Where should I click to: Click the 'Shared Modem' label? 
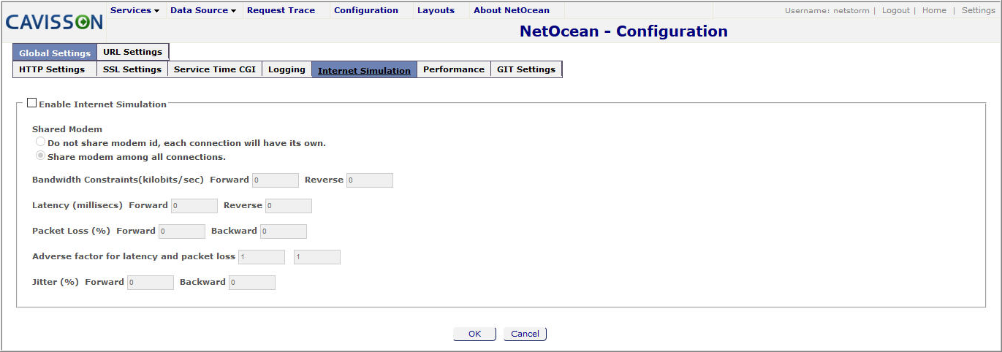click(67, 129)
